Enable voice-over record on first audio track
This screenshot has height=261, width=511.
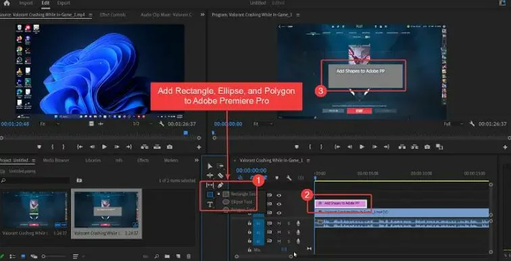point(298,223)
